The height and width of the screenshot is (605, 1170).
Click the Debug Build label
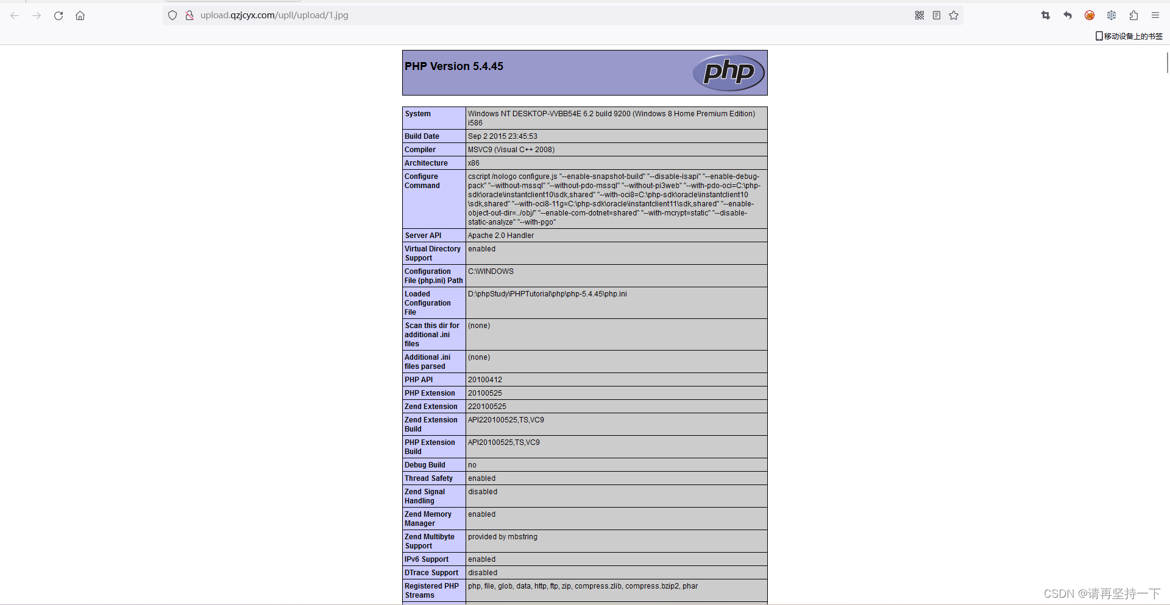(425, 465)
